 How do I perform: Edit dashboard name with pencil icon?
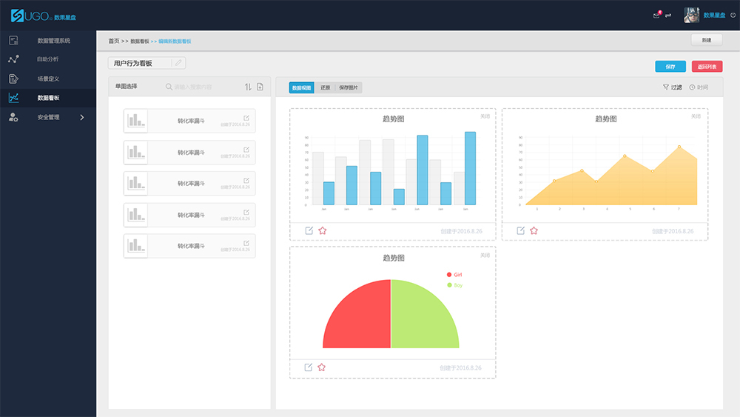click(178, 63)
